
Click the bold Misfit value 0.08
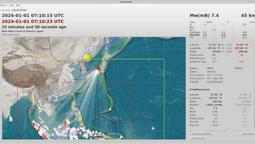pos(215,112)
